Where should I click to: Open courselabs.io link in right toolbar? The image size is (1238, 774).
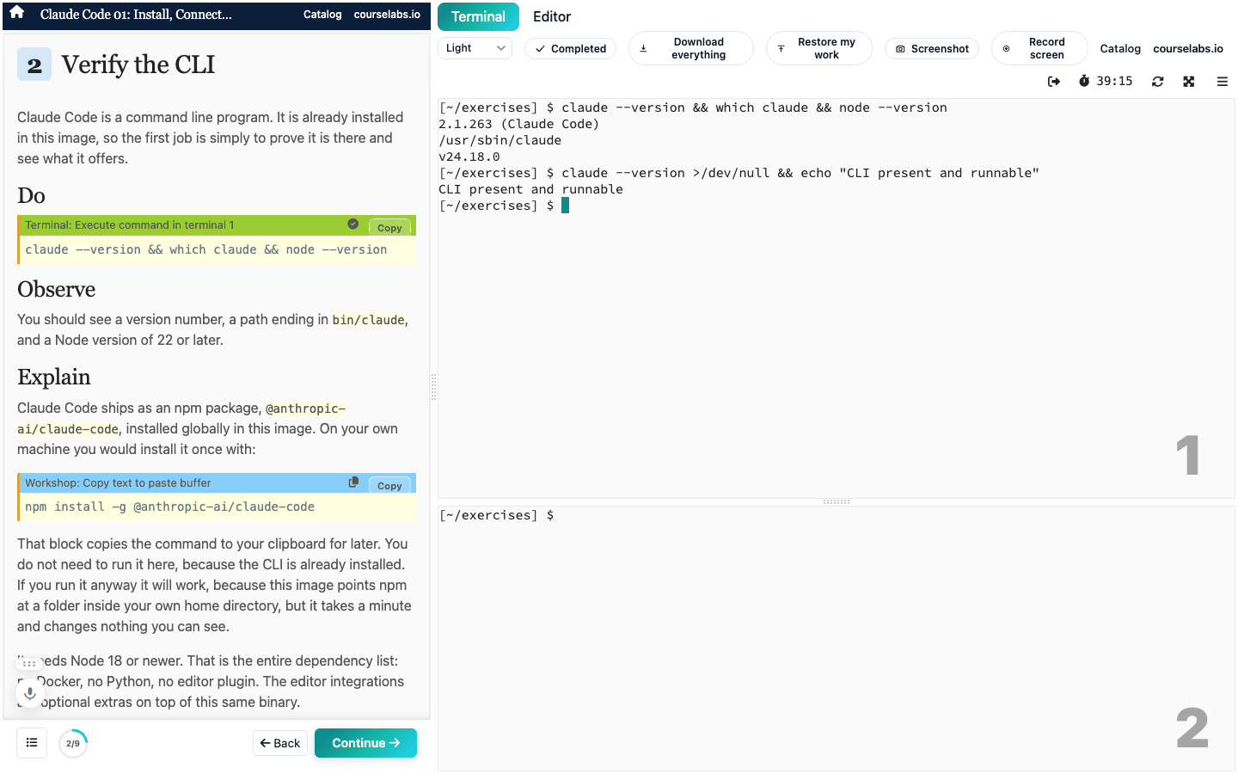[1188, 49]
